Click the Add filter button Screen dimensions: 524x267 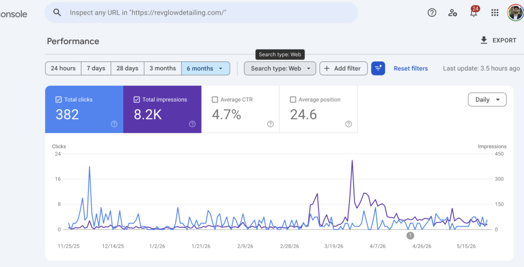pos(343,68)
